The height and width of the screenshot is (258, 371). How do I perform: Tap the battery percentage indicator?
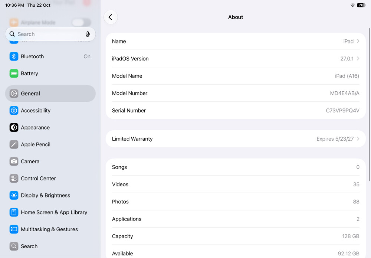pos(361,5)
